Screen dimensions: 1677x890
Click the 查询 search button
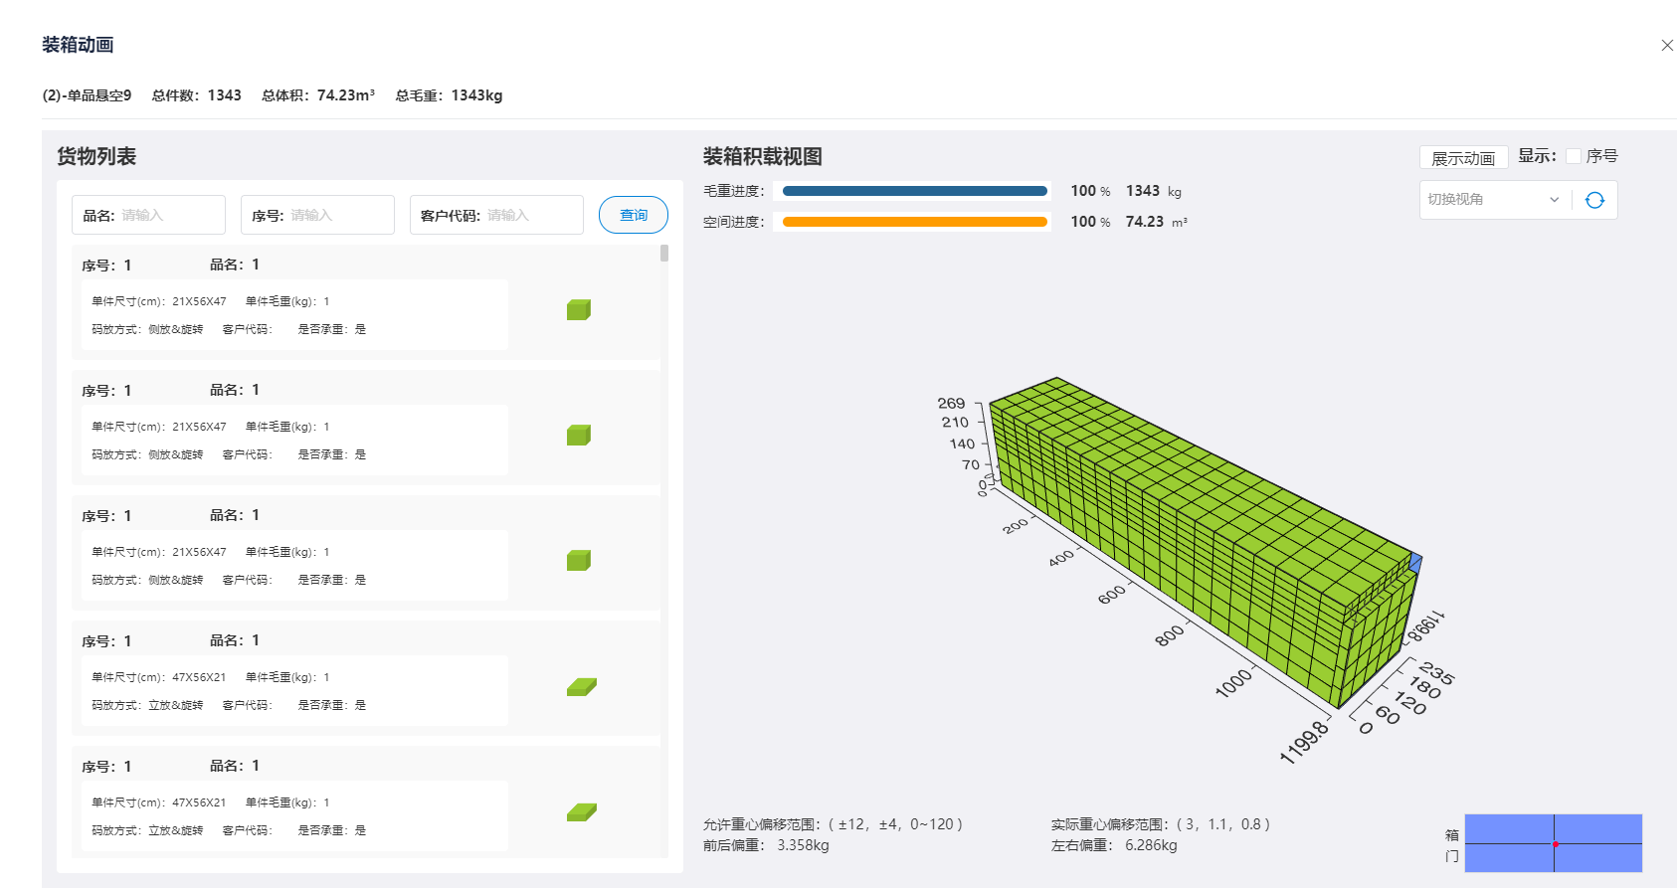pyautogui.click(x=634, y=215)
